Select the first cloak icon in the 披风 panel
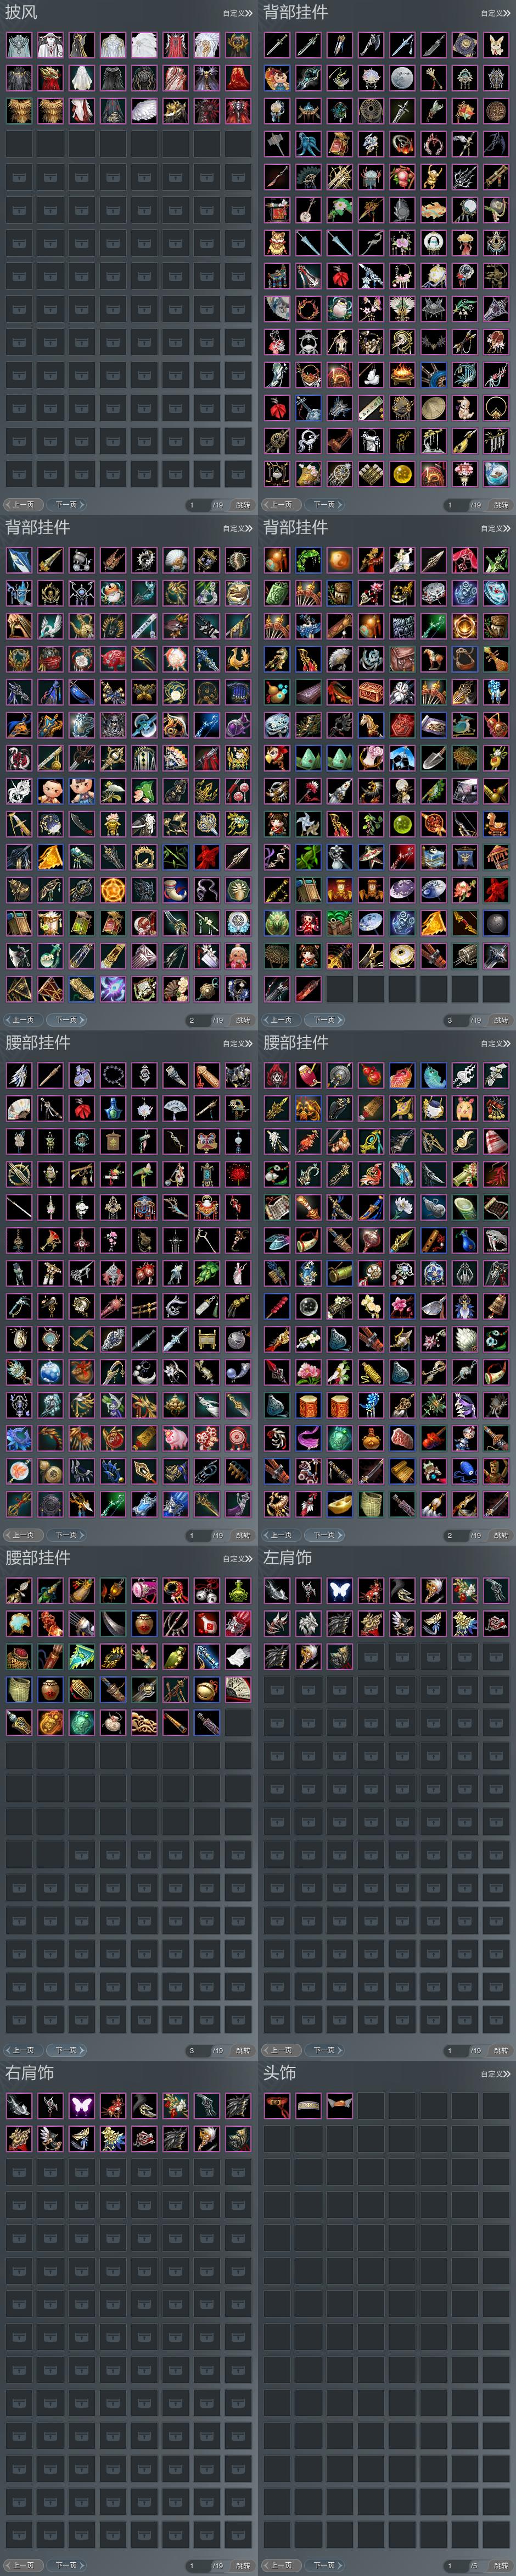The height and width of the screenshot is (2576, 516). coord(19,45)
